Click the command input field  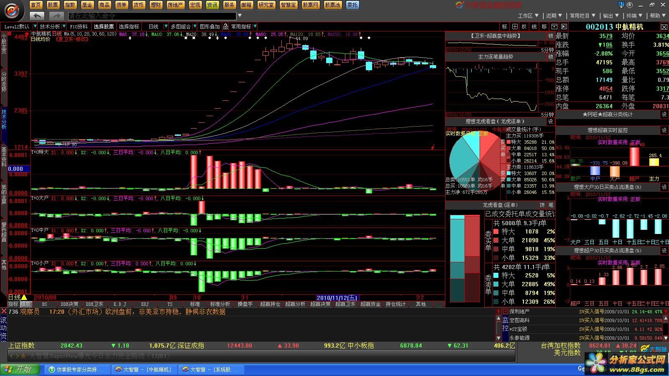[152, 16]
